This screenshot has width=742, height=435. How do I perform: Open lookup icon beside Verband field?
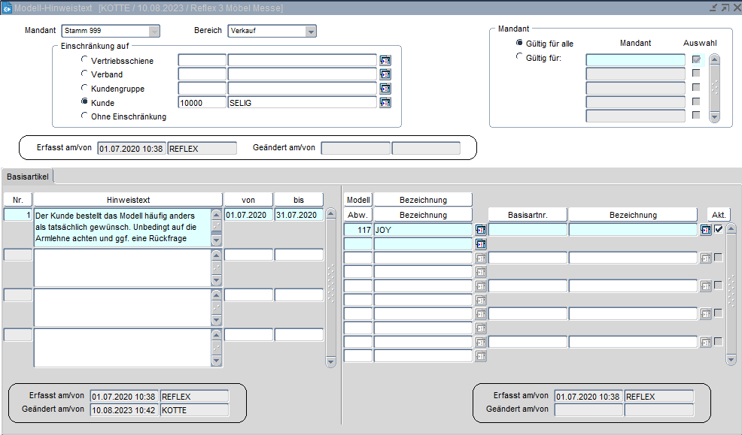pos(385,74)
